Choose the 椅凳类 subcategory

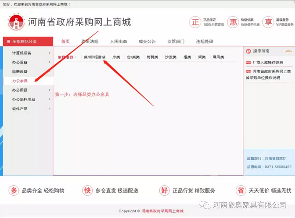pos(152,57)
